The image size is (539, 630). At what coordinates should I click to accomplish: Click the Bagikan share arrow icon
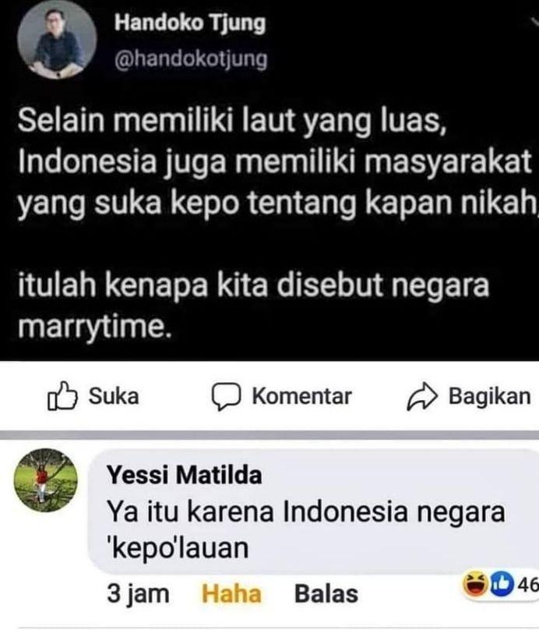(422, 397)
